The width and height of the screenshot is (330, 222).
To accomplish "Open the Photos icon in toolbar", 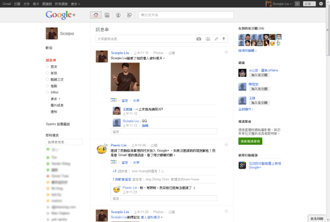I will (107, 15).
